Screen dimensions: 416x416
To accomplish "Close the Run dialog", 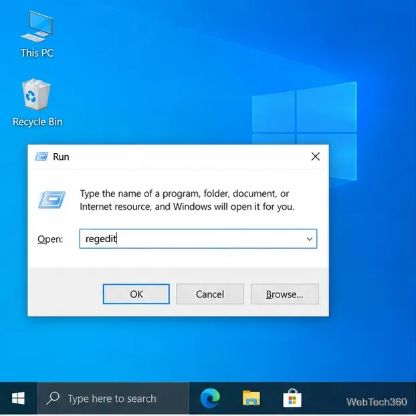I will click(x=315, y=157).
